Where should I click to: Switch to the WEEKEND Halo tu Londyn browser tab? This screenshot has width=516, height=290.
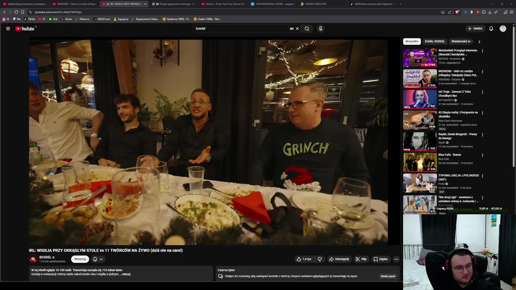[75, 4]
